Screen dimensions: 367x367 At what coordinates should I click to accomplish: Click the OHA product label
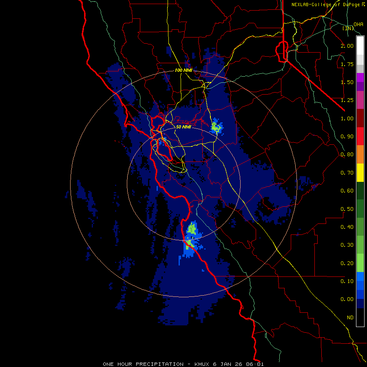coord(358,24)
